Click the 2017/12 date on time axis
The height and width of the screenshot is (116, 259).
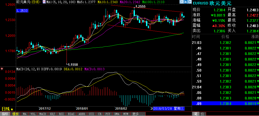pyautogui.click(x=45, y=109)
